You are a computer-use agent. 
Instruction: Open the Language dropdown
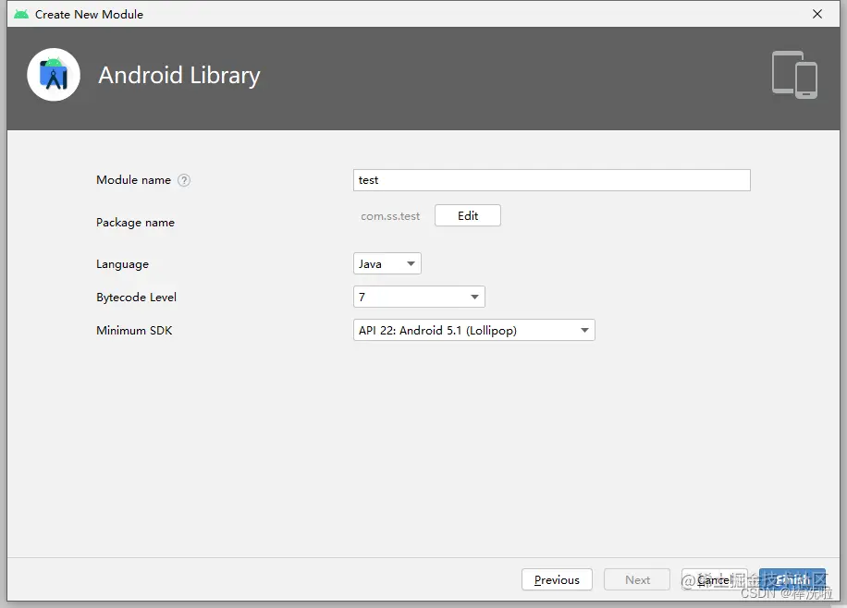387,263
